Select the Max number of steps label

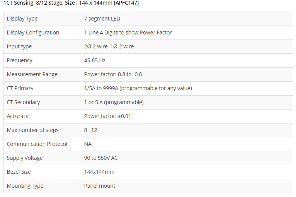pos(33,130)
